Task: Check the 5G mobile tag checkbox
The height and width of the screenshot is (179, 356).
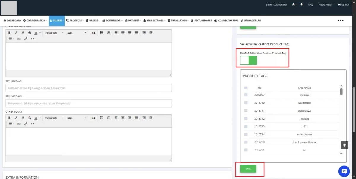Action: [x=246, y=103]
